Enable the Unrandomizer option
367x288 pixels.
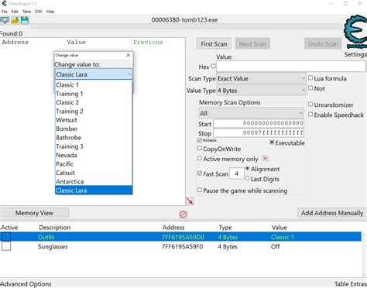[310, 105]
